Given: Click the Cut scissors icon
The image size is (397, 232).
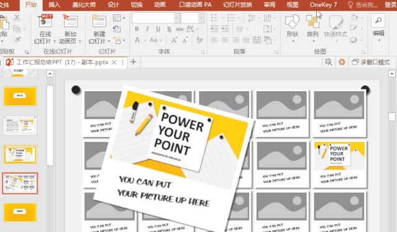Looking at the screenshot, I should point(17,18).
